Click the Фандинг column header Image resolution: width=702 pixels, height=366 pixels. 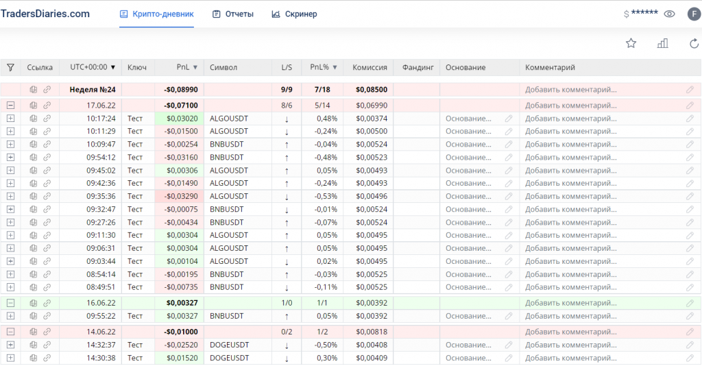pos(418,68)
